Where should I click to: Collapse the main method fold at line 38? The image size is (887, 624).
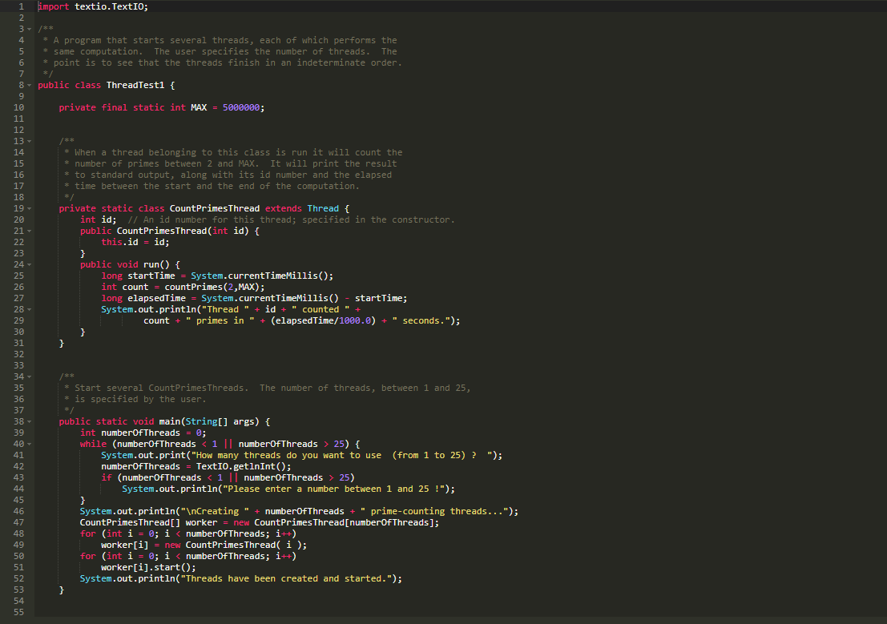tap(29, 421)
